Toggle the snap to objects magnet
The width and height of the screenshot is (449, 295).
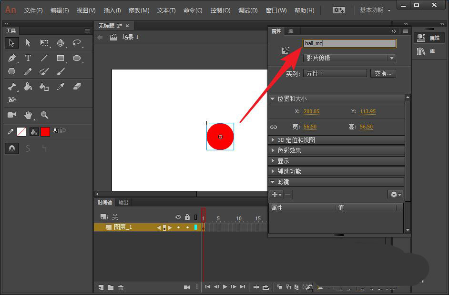click(12, 148)
